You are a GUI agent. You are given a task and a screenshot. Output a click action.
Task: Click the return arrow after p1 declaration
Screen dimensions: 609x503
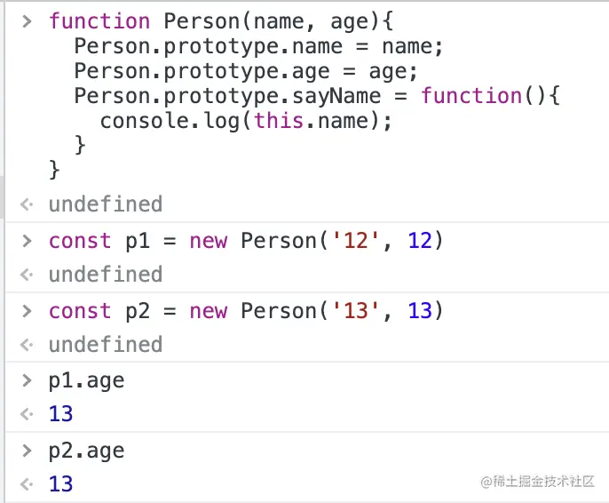point(27,275)
